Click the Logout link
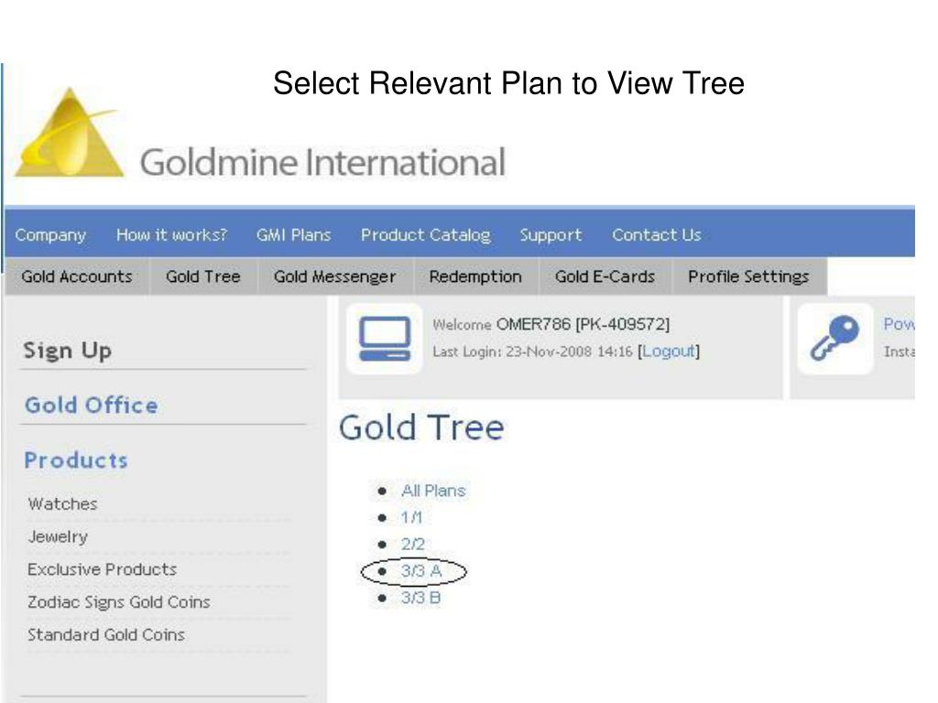The image size is (938, 703). [669, 351]
